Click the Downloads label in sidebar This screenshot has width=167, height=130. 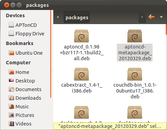click(x=28, y=98)
